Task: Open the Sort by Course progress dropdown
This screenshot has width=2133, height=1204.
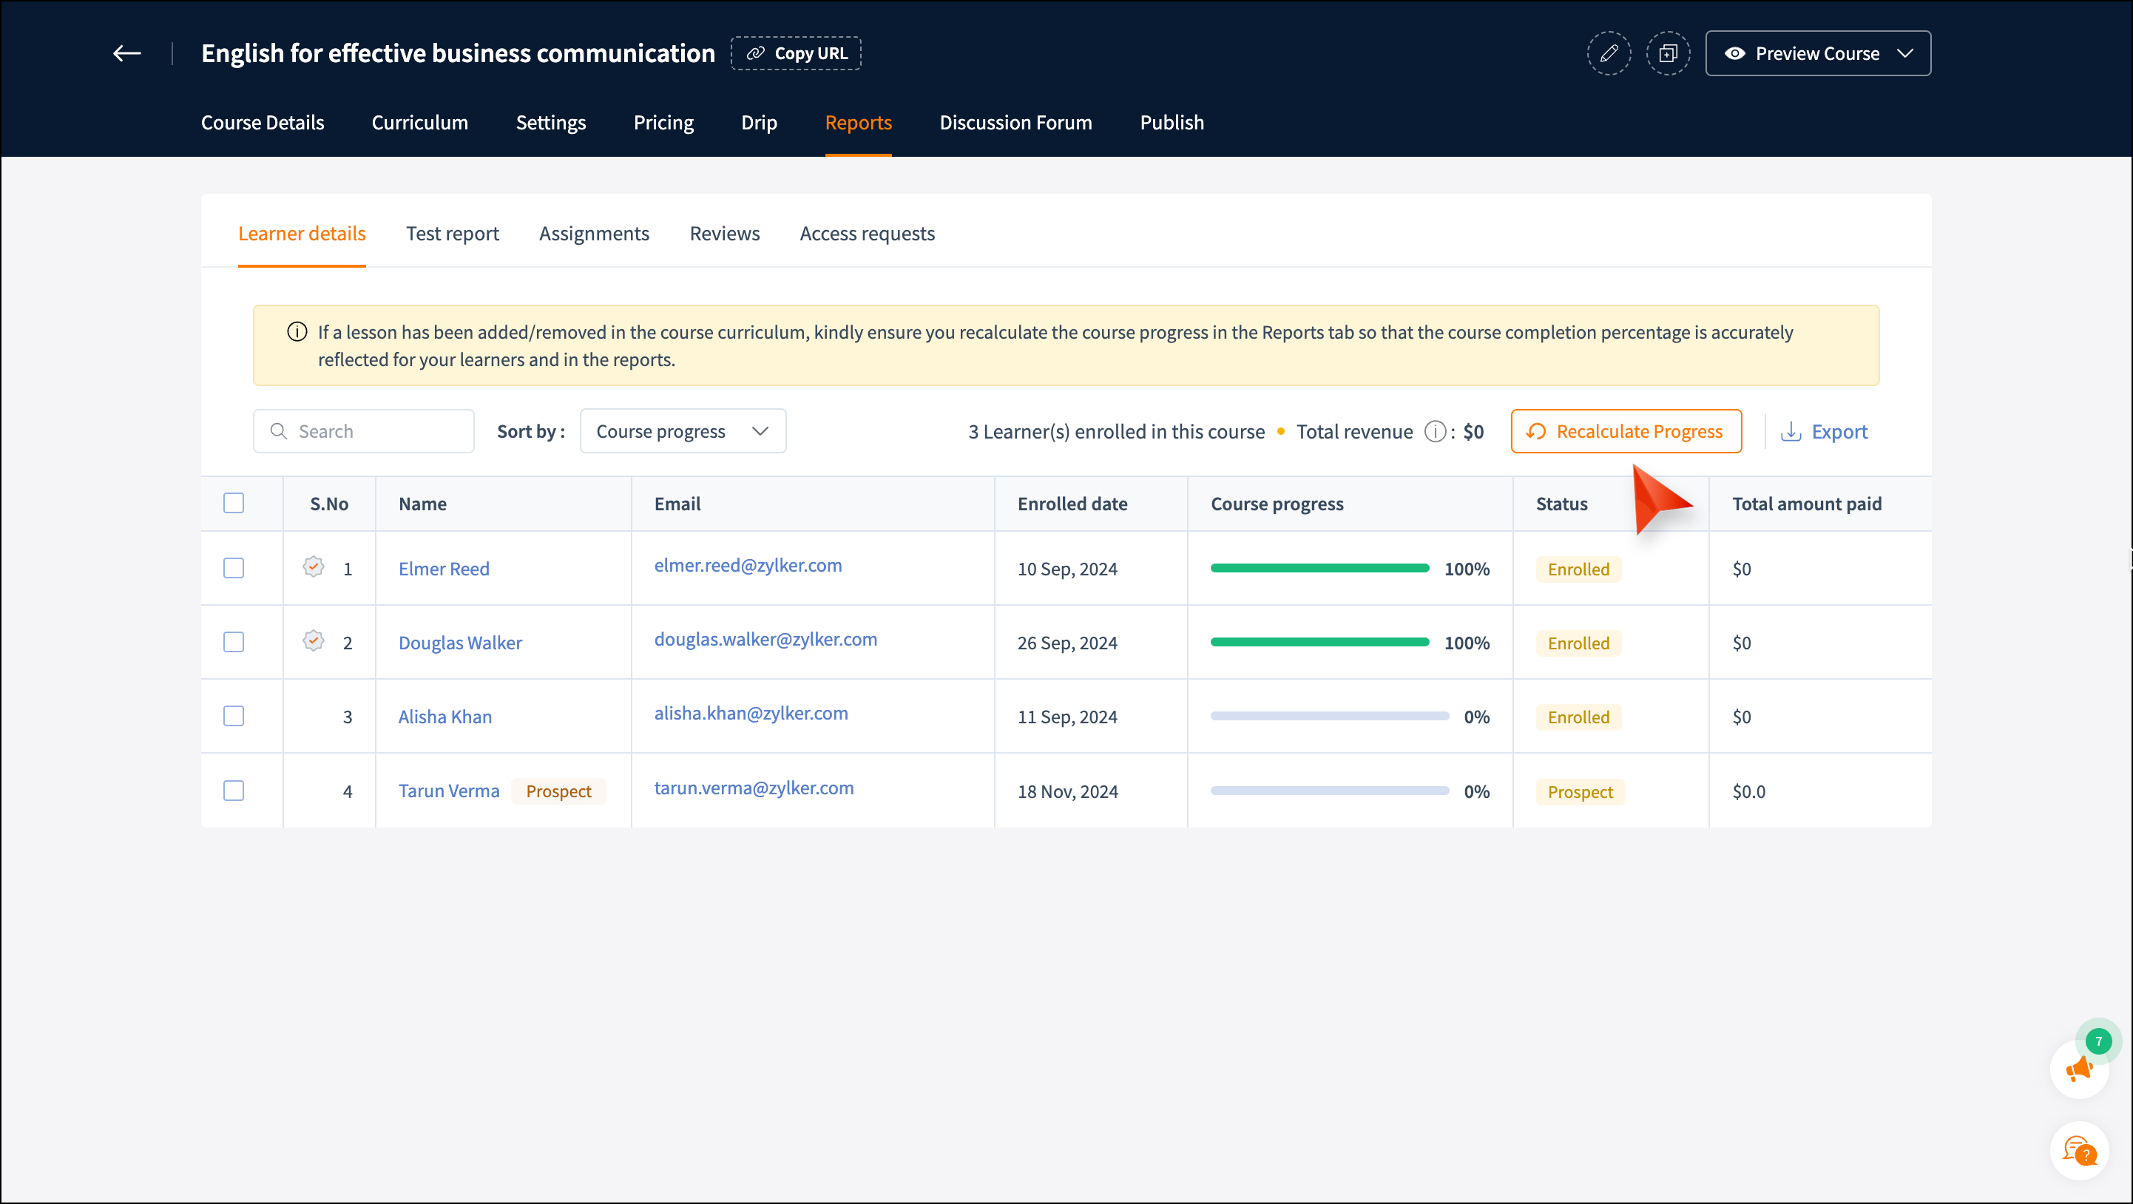Action: pyautogui.click(x=683, y=431)
